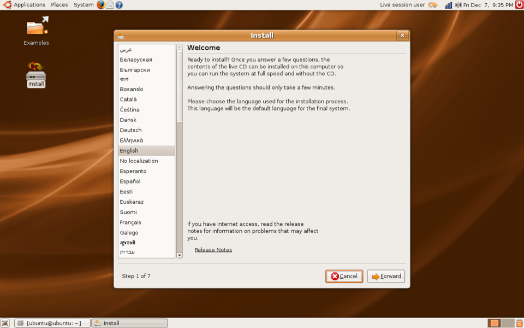Switch to the second workspace
The height and width of the screenshot is (328, 524).
508,323
